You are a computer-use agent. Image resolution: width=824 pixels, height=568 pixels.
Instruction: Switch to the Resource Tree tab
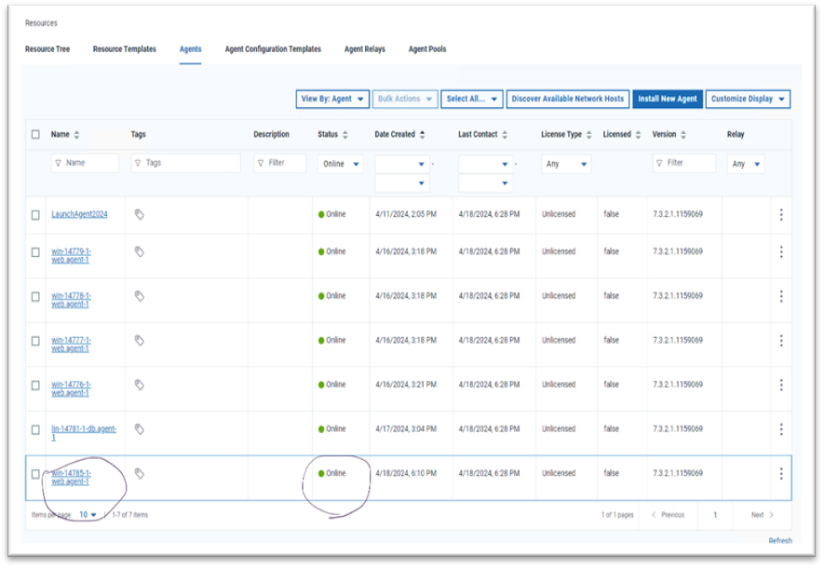click(47, 49)
